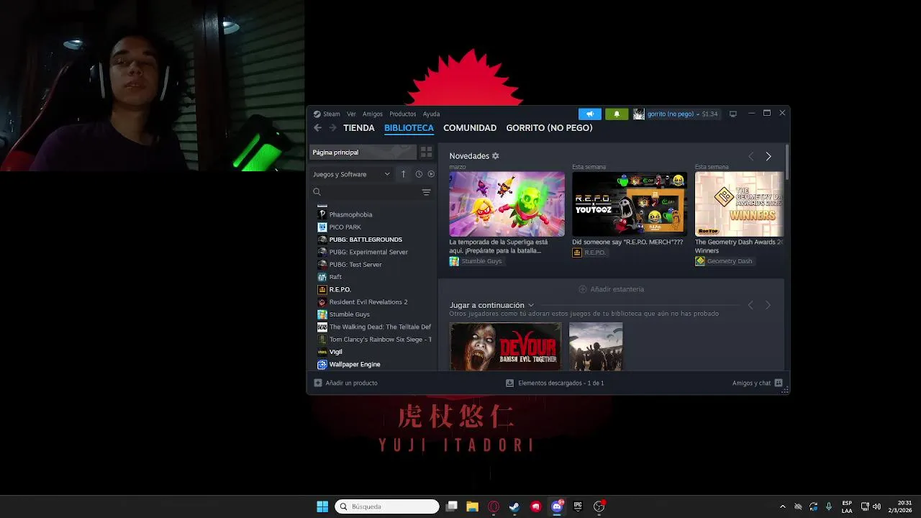Click Añadir estantería
The image size is (921, 518).
coord(612,289)
